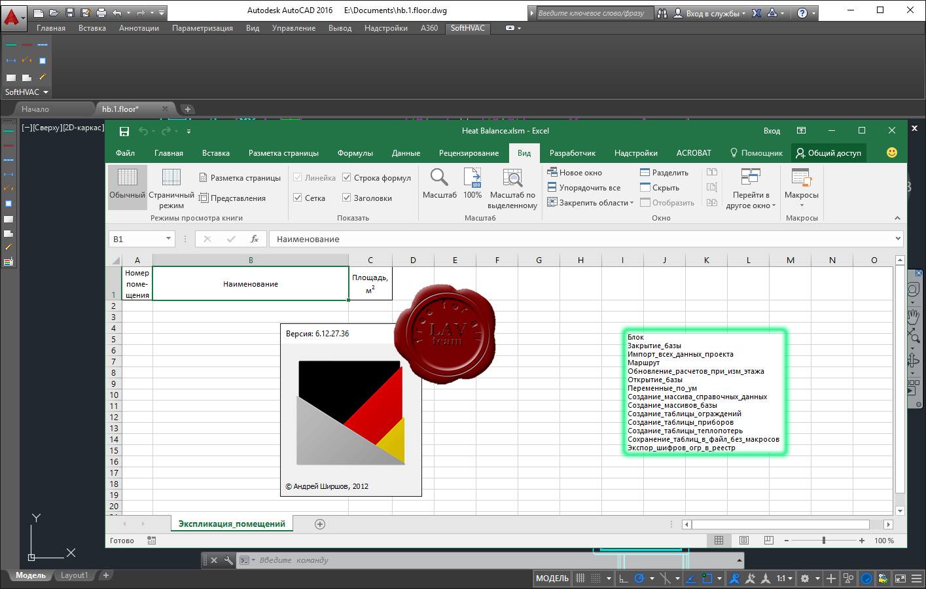926x589 pixels.
Task: Open Excel Формулы ribbon tab
Action: click(x=355, y=153)
